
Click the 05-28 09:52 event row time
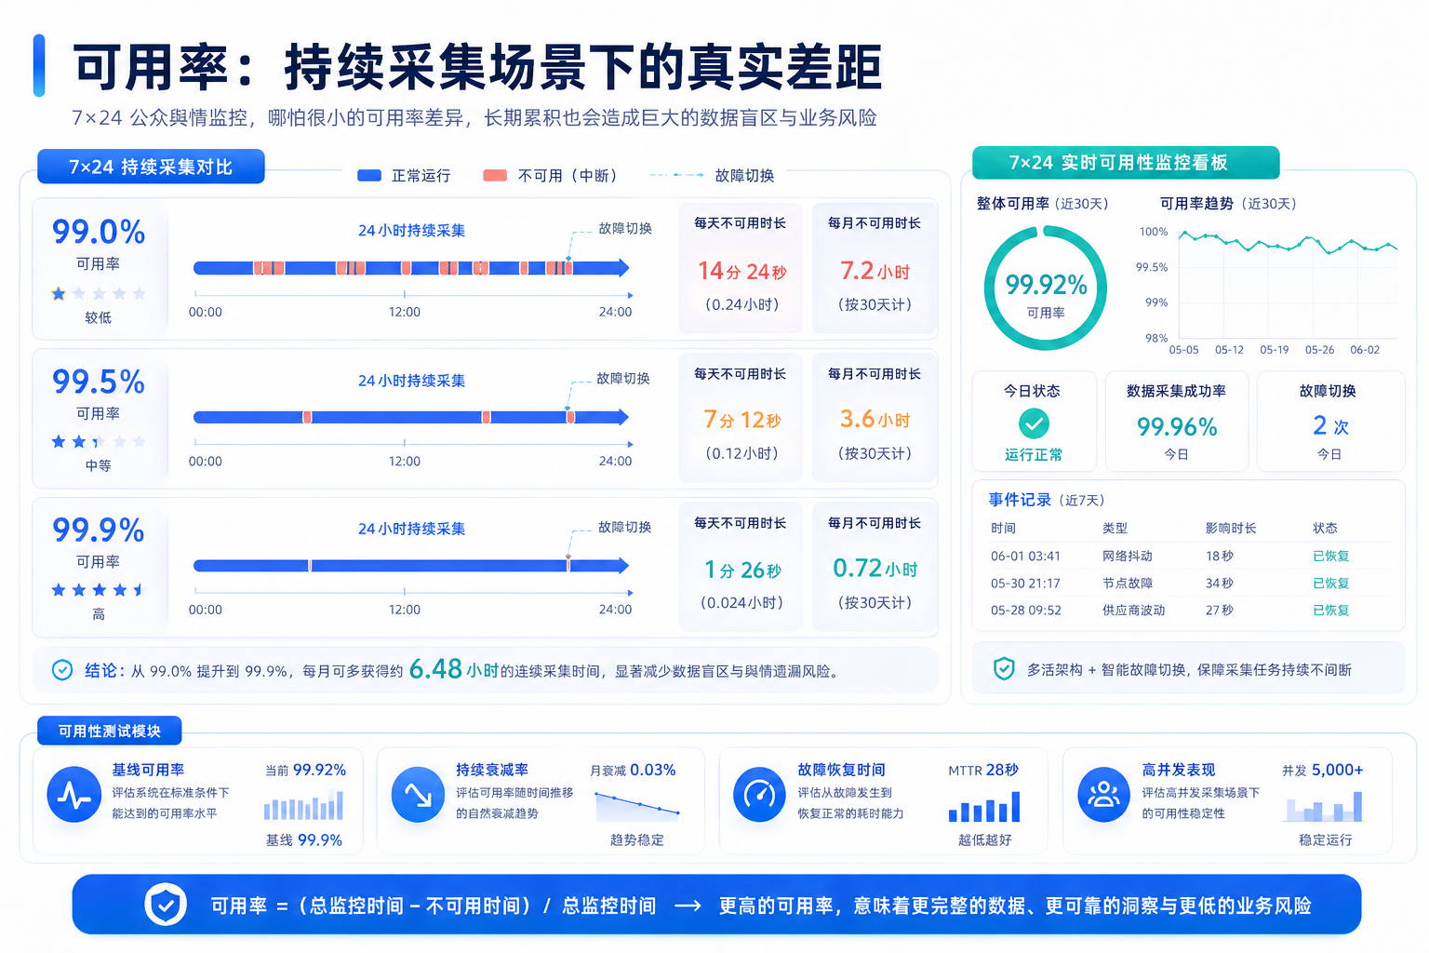pyautogui.click(x=1025, y=610)
